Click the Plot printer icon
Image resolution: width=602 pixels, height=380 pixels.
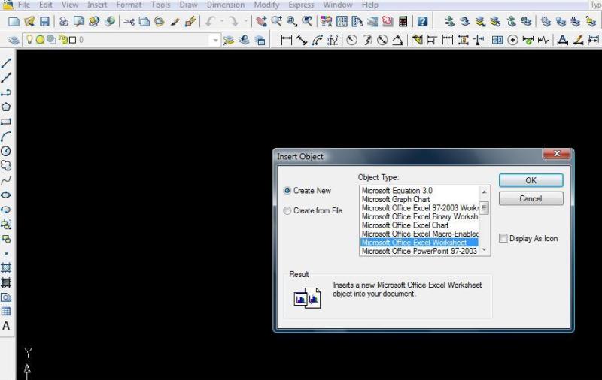[x=64, y=22]
